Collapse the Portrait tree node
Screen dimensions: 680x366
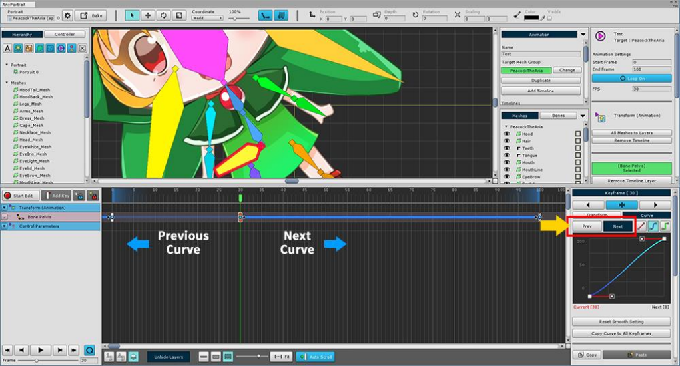(x=7, y=65)
